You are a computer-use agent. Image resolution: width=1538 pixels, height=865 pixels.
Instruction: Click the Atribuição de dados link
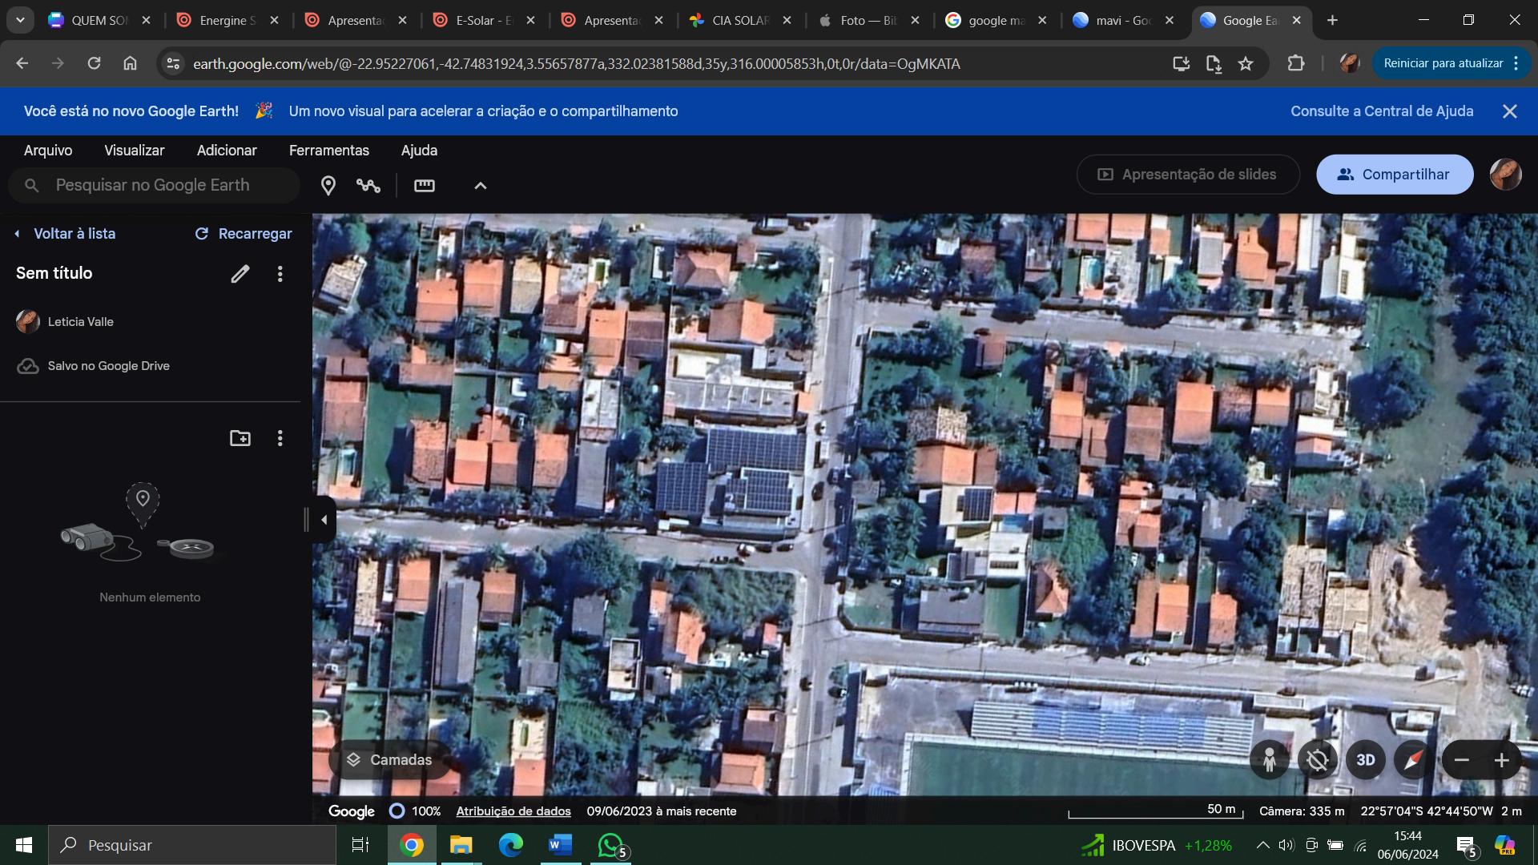(x=513, y=811)
